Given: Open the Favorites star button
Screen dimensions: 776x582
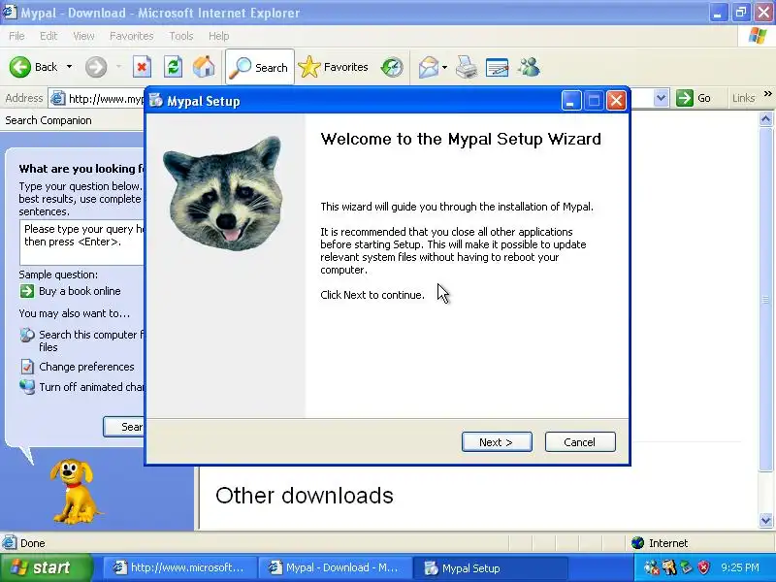Looking at the screenshot, I should point(333,67).
